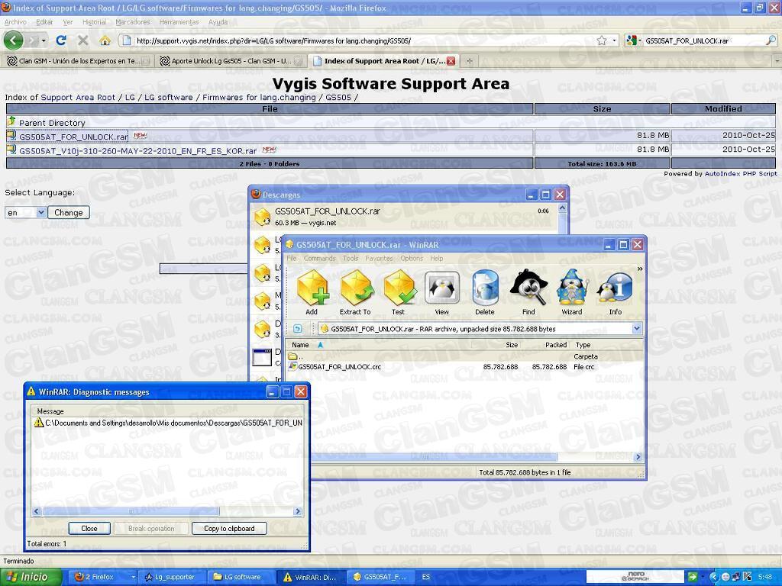Open the AutoIndex PHP Script link

coord(741,173)
